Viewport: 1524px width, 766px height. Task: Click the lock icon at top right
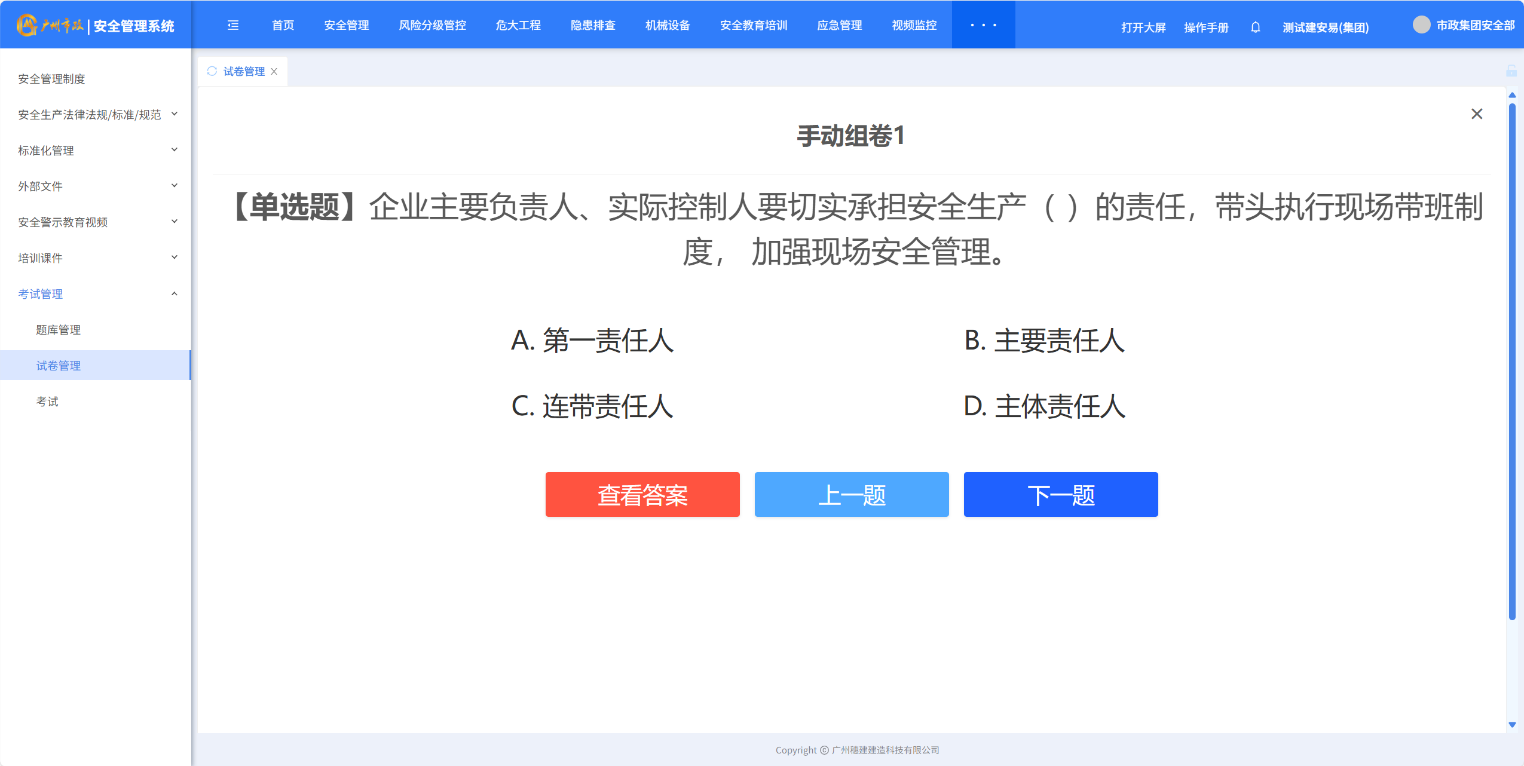click(x=1511, y=71)
